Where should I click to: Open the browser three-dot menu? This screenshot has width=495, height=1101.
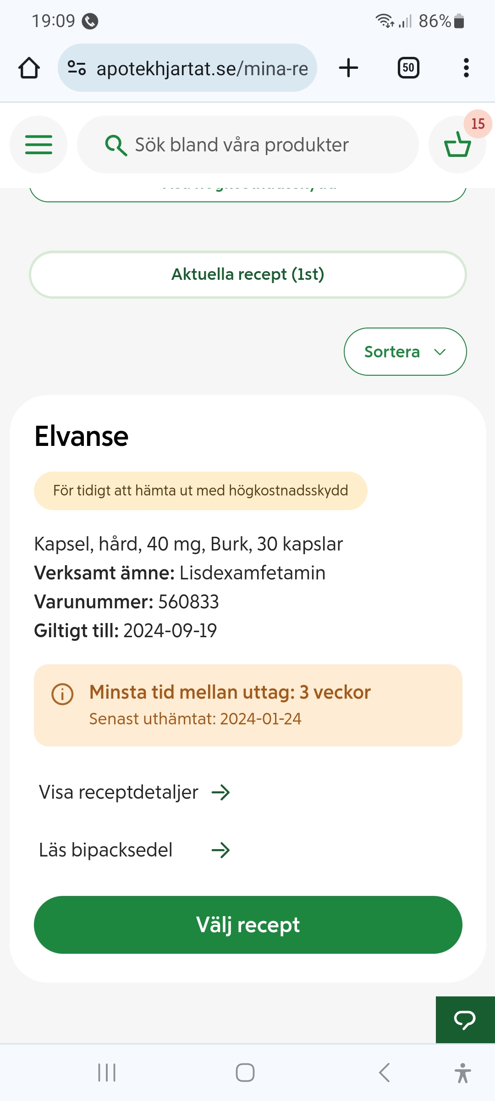tap(466, 68)
